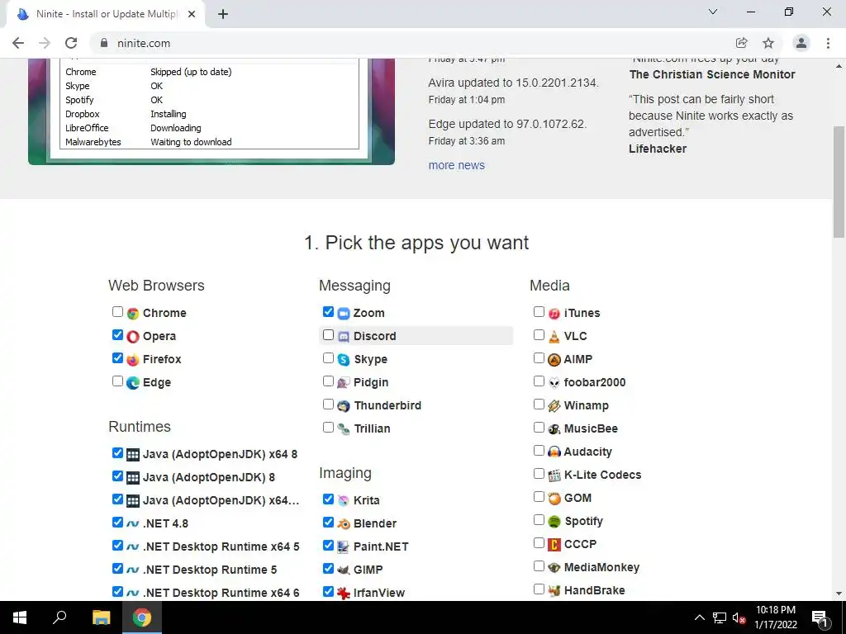Open Chrome three-dot menu

point(828,43)
